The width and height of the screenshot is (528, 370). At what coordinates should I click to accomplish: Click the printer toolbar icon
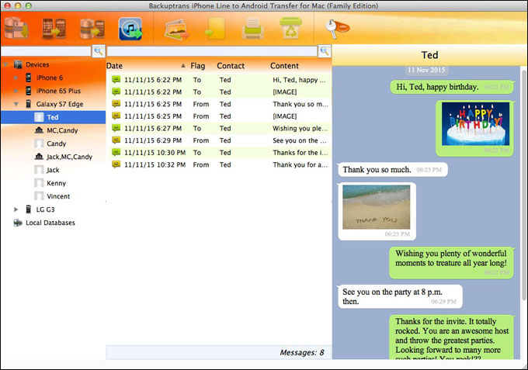coord(252,29)
